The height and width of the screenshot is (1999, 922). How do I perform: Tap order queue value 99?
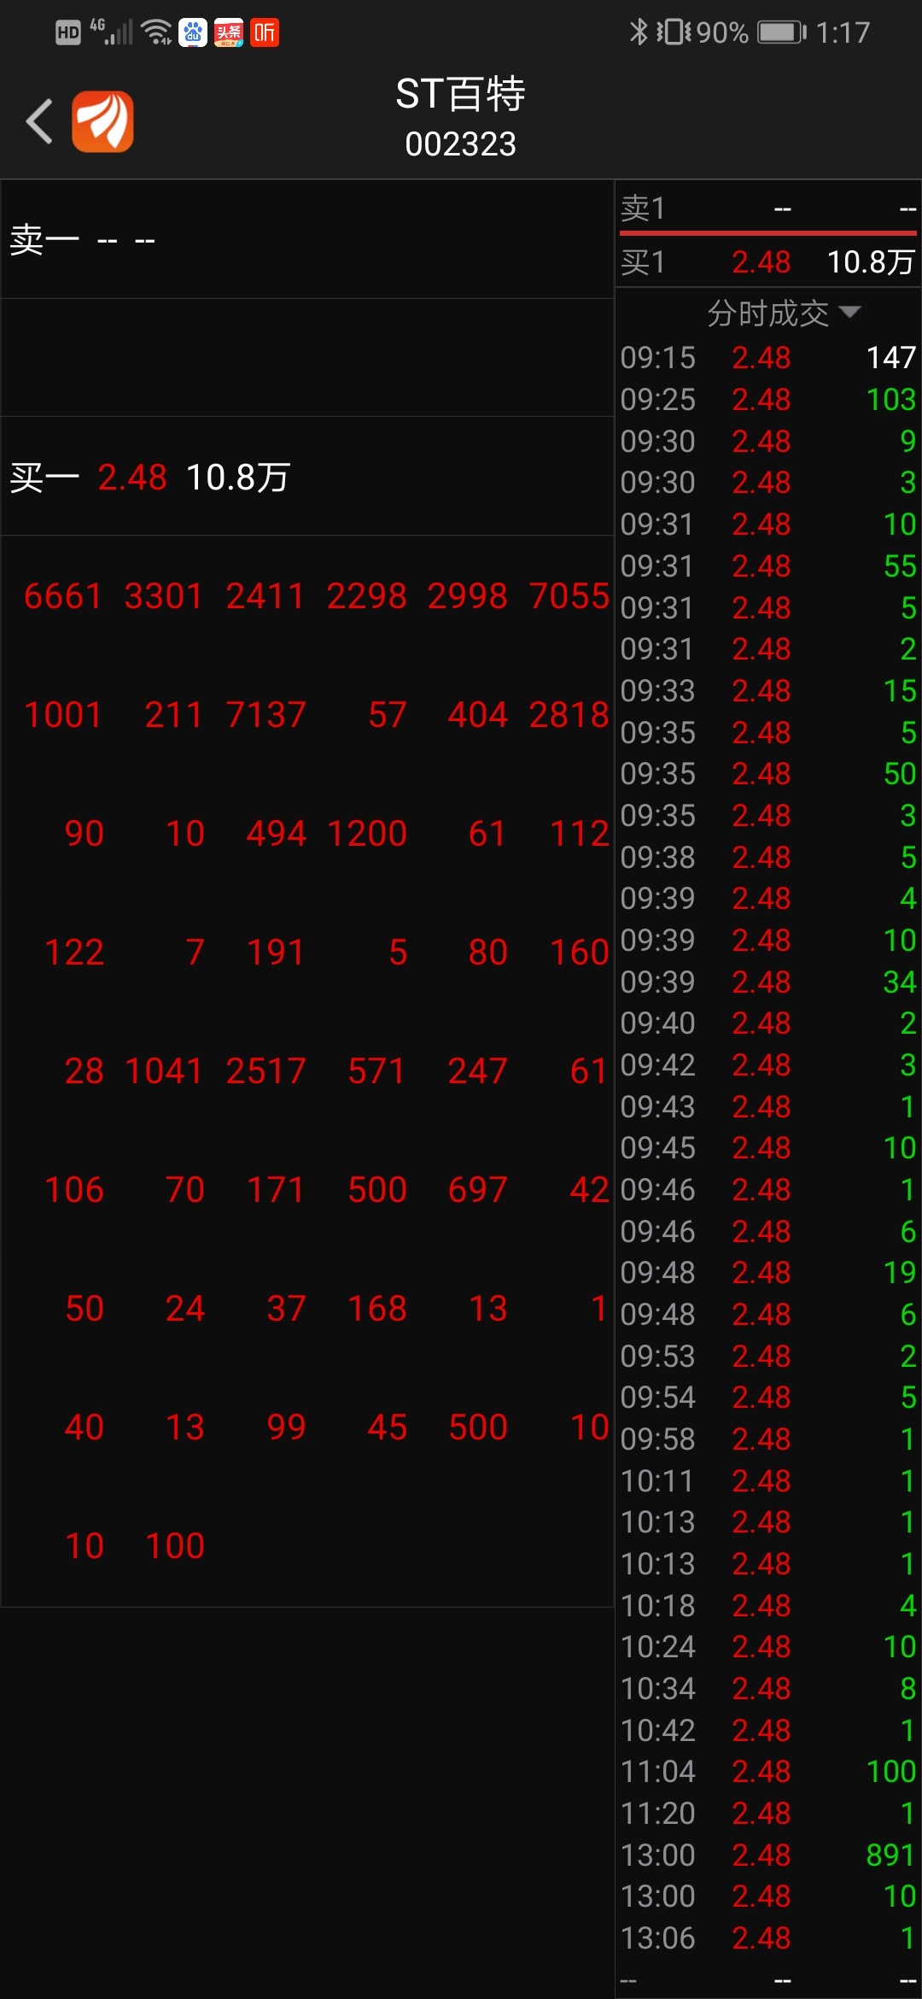285,1427
